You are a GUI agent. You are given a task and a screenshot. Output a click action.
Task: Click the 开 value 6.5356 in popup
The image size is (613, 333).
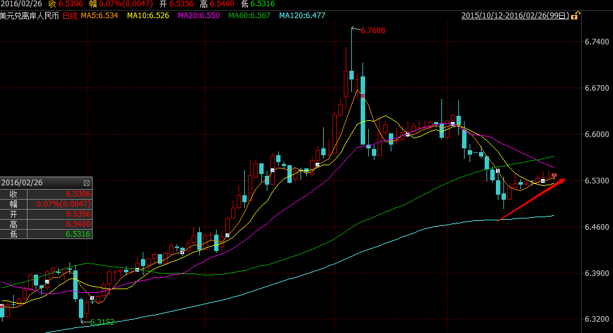pos(78,214)
